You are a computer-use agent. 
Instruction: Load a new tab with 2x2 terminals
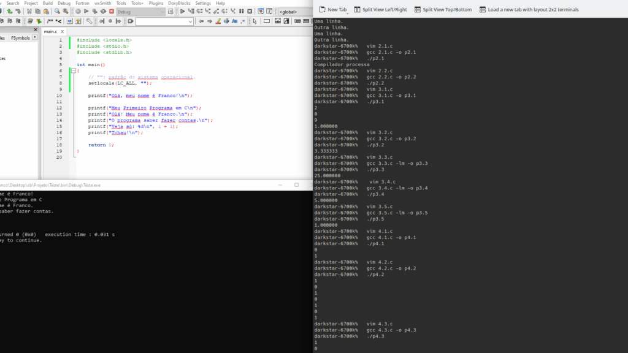point(529,9)
